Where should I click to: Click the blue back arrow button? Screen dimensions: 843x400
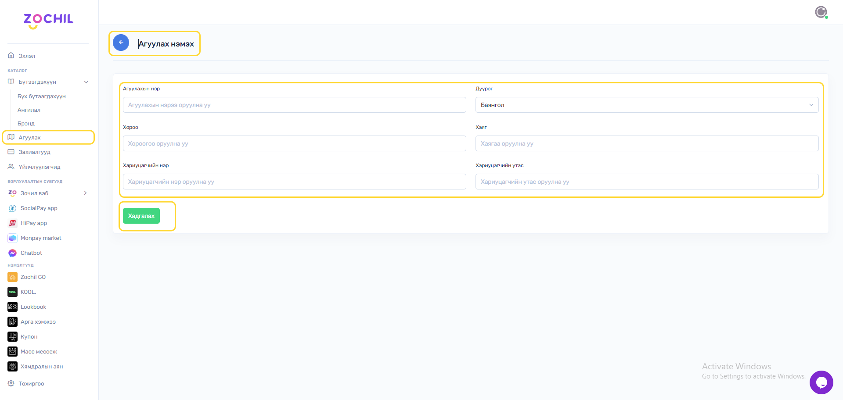tap(121, 43)
